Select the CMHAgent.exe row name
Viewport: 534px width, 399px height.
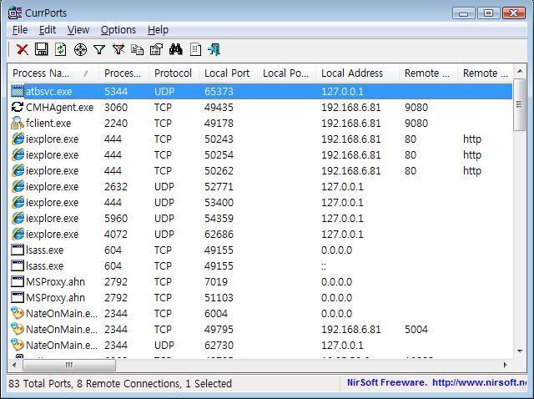click(x=59, y=108)
